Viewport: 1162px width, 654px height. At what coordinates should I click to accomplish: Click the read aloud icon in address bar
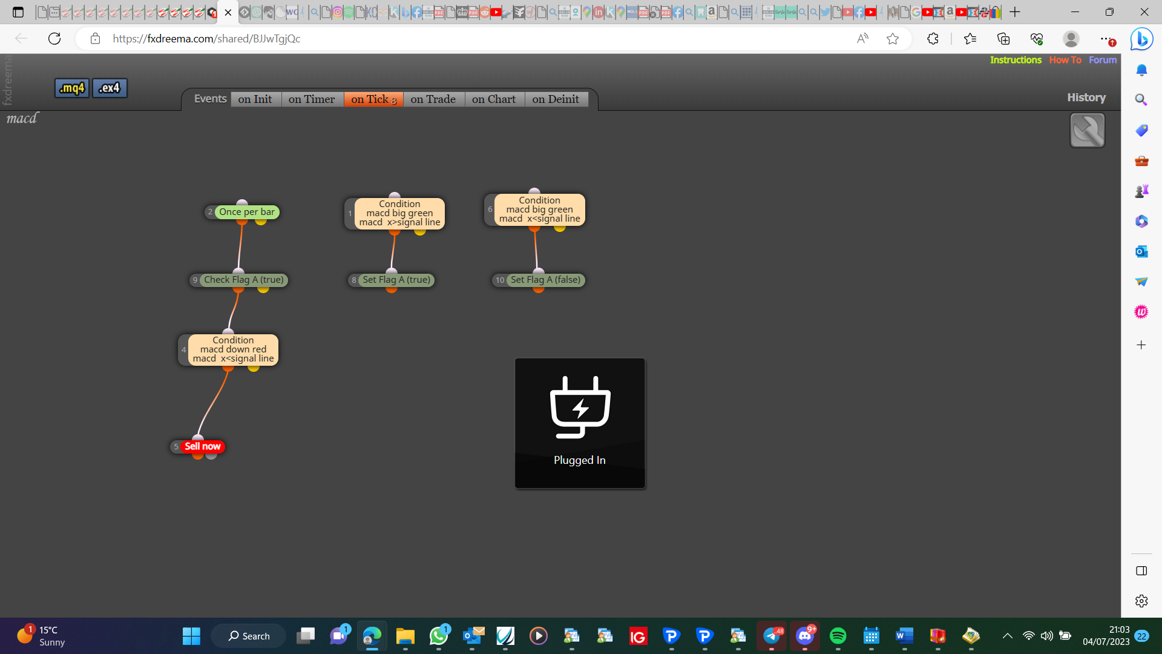(862, 39)
